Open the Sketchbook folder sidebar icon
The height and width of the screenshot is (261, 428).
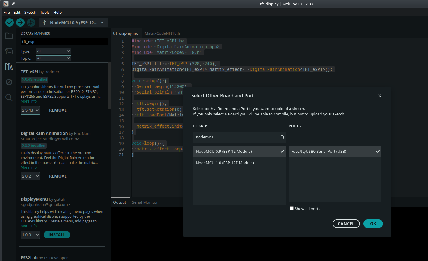coord(9,36)
